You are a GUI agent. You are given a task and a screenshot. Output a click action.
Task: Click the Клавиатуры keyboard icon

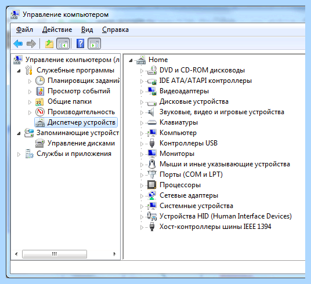pyautogui.click(x=152, y=122)
